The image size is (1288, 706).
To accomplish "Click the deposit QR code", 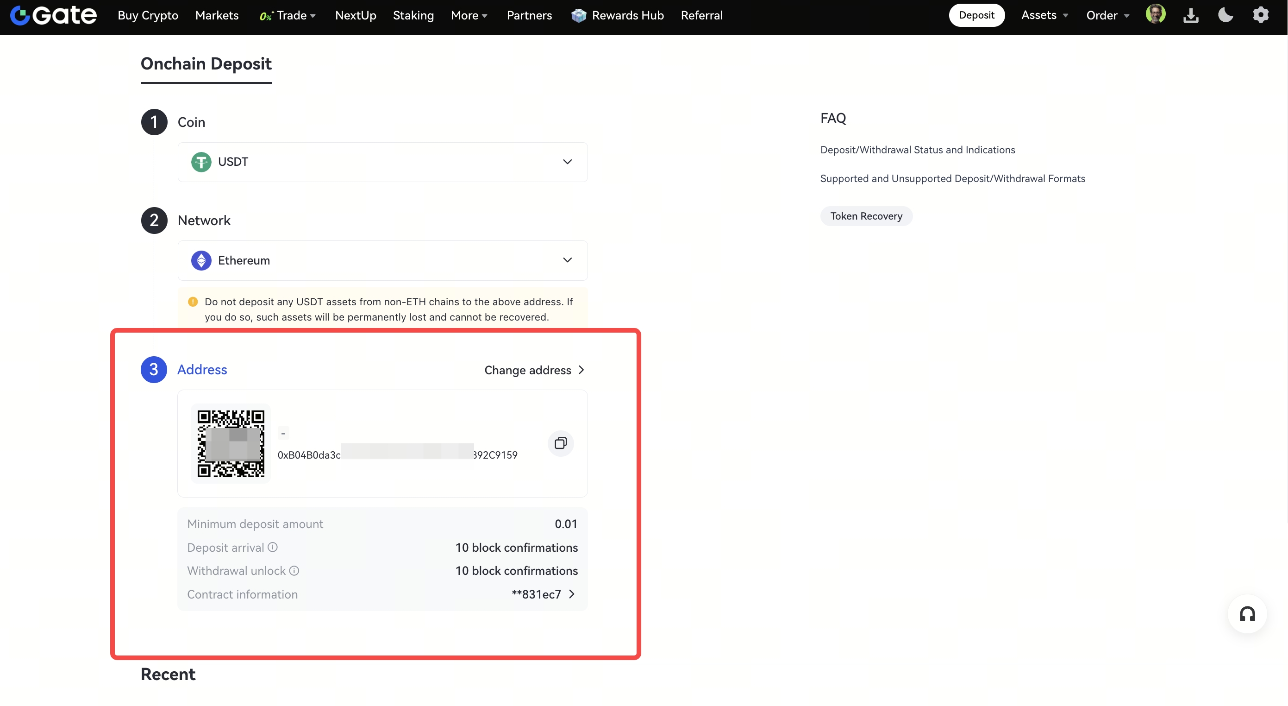I will [231, 443].
